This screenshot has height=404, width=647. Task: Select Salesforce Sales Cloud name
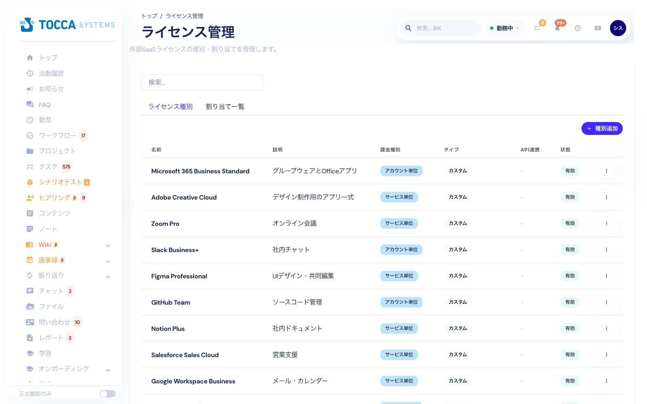(185, 355)
